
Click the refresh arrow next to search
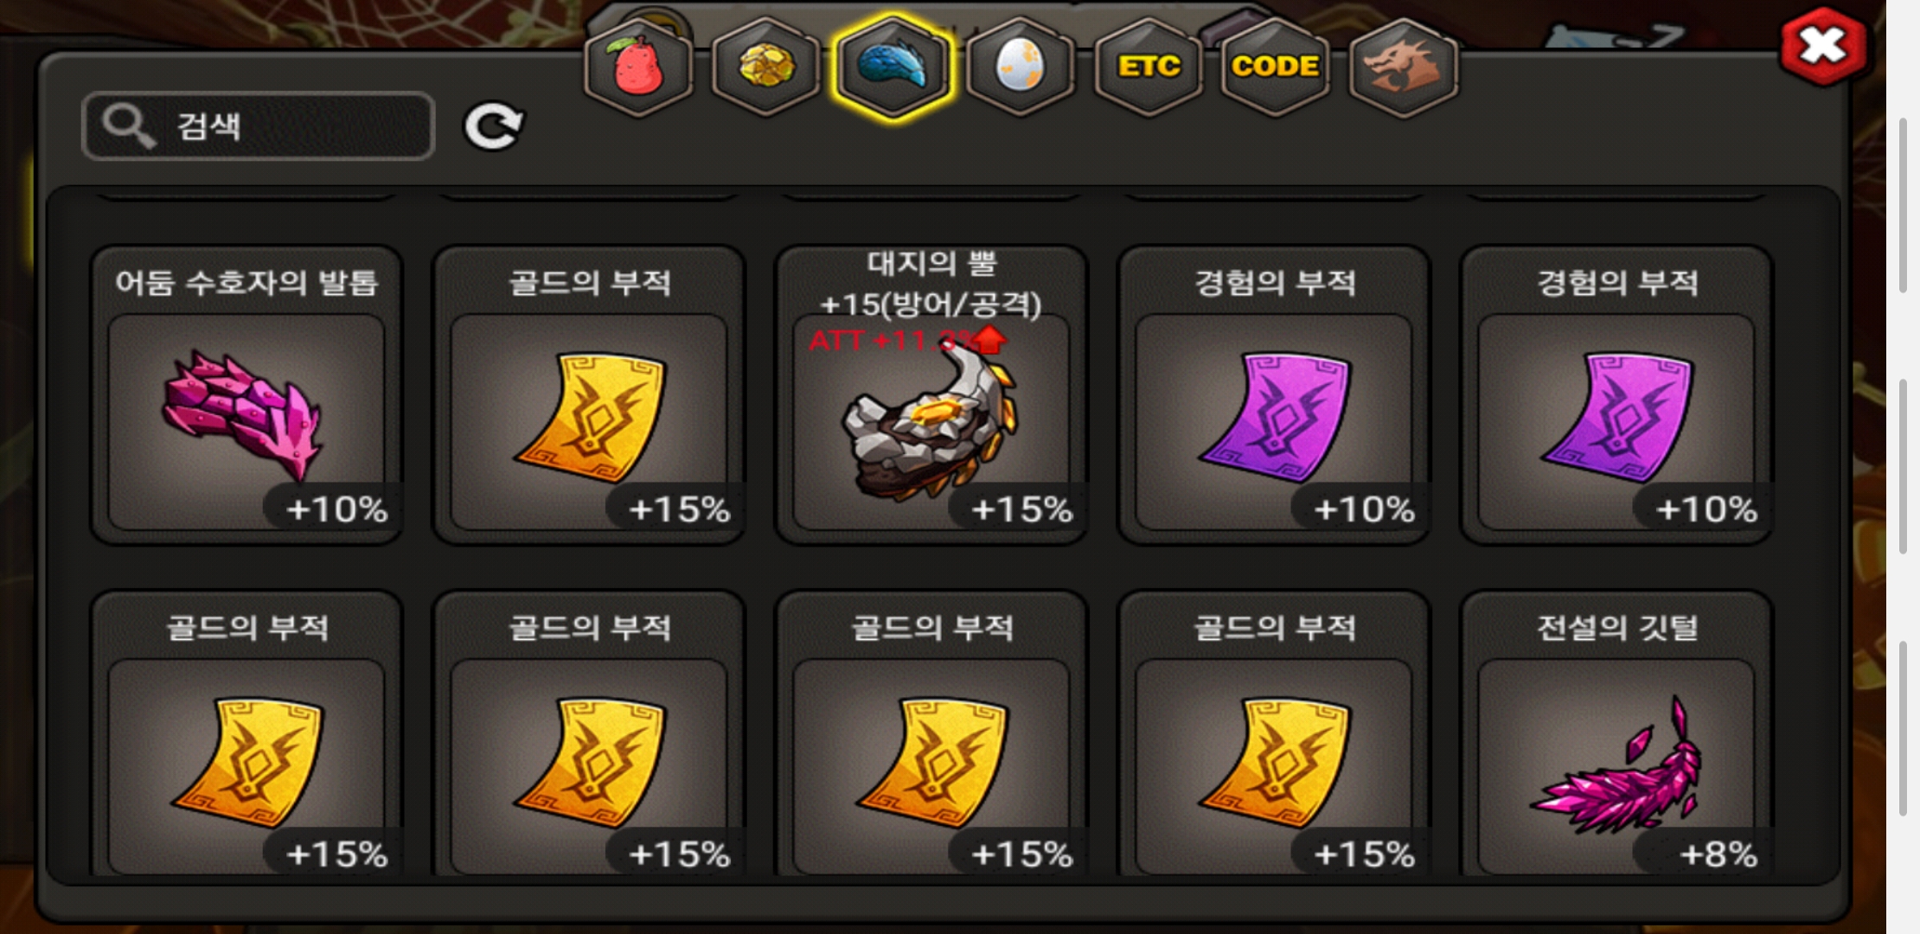click(x=493, y=126)
